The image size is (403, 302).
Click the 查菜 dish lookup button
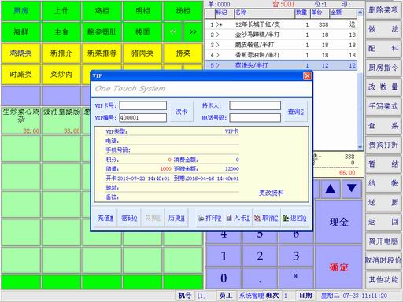click(x=383, y=125)
